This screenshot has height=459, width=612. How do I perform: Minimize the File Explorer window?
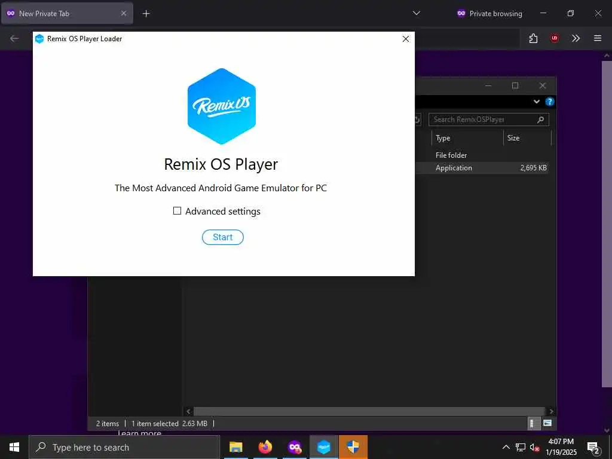pos(488,85)
